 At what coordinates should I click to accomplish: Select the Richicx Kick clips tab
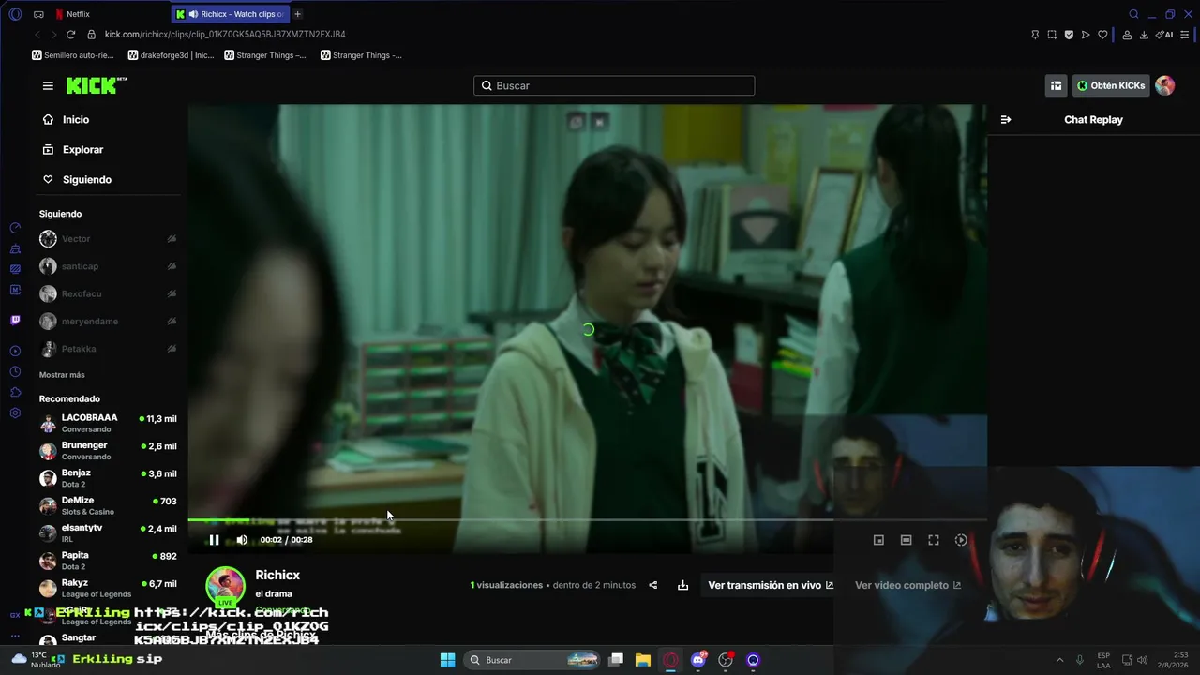pos(232,14)
